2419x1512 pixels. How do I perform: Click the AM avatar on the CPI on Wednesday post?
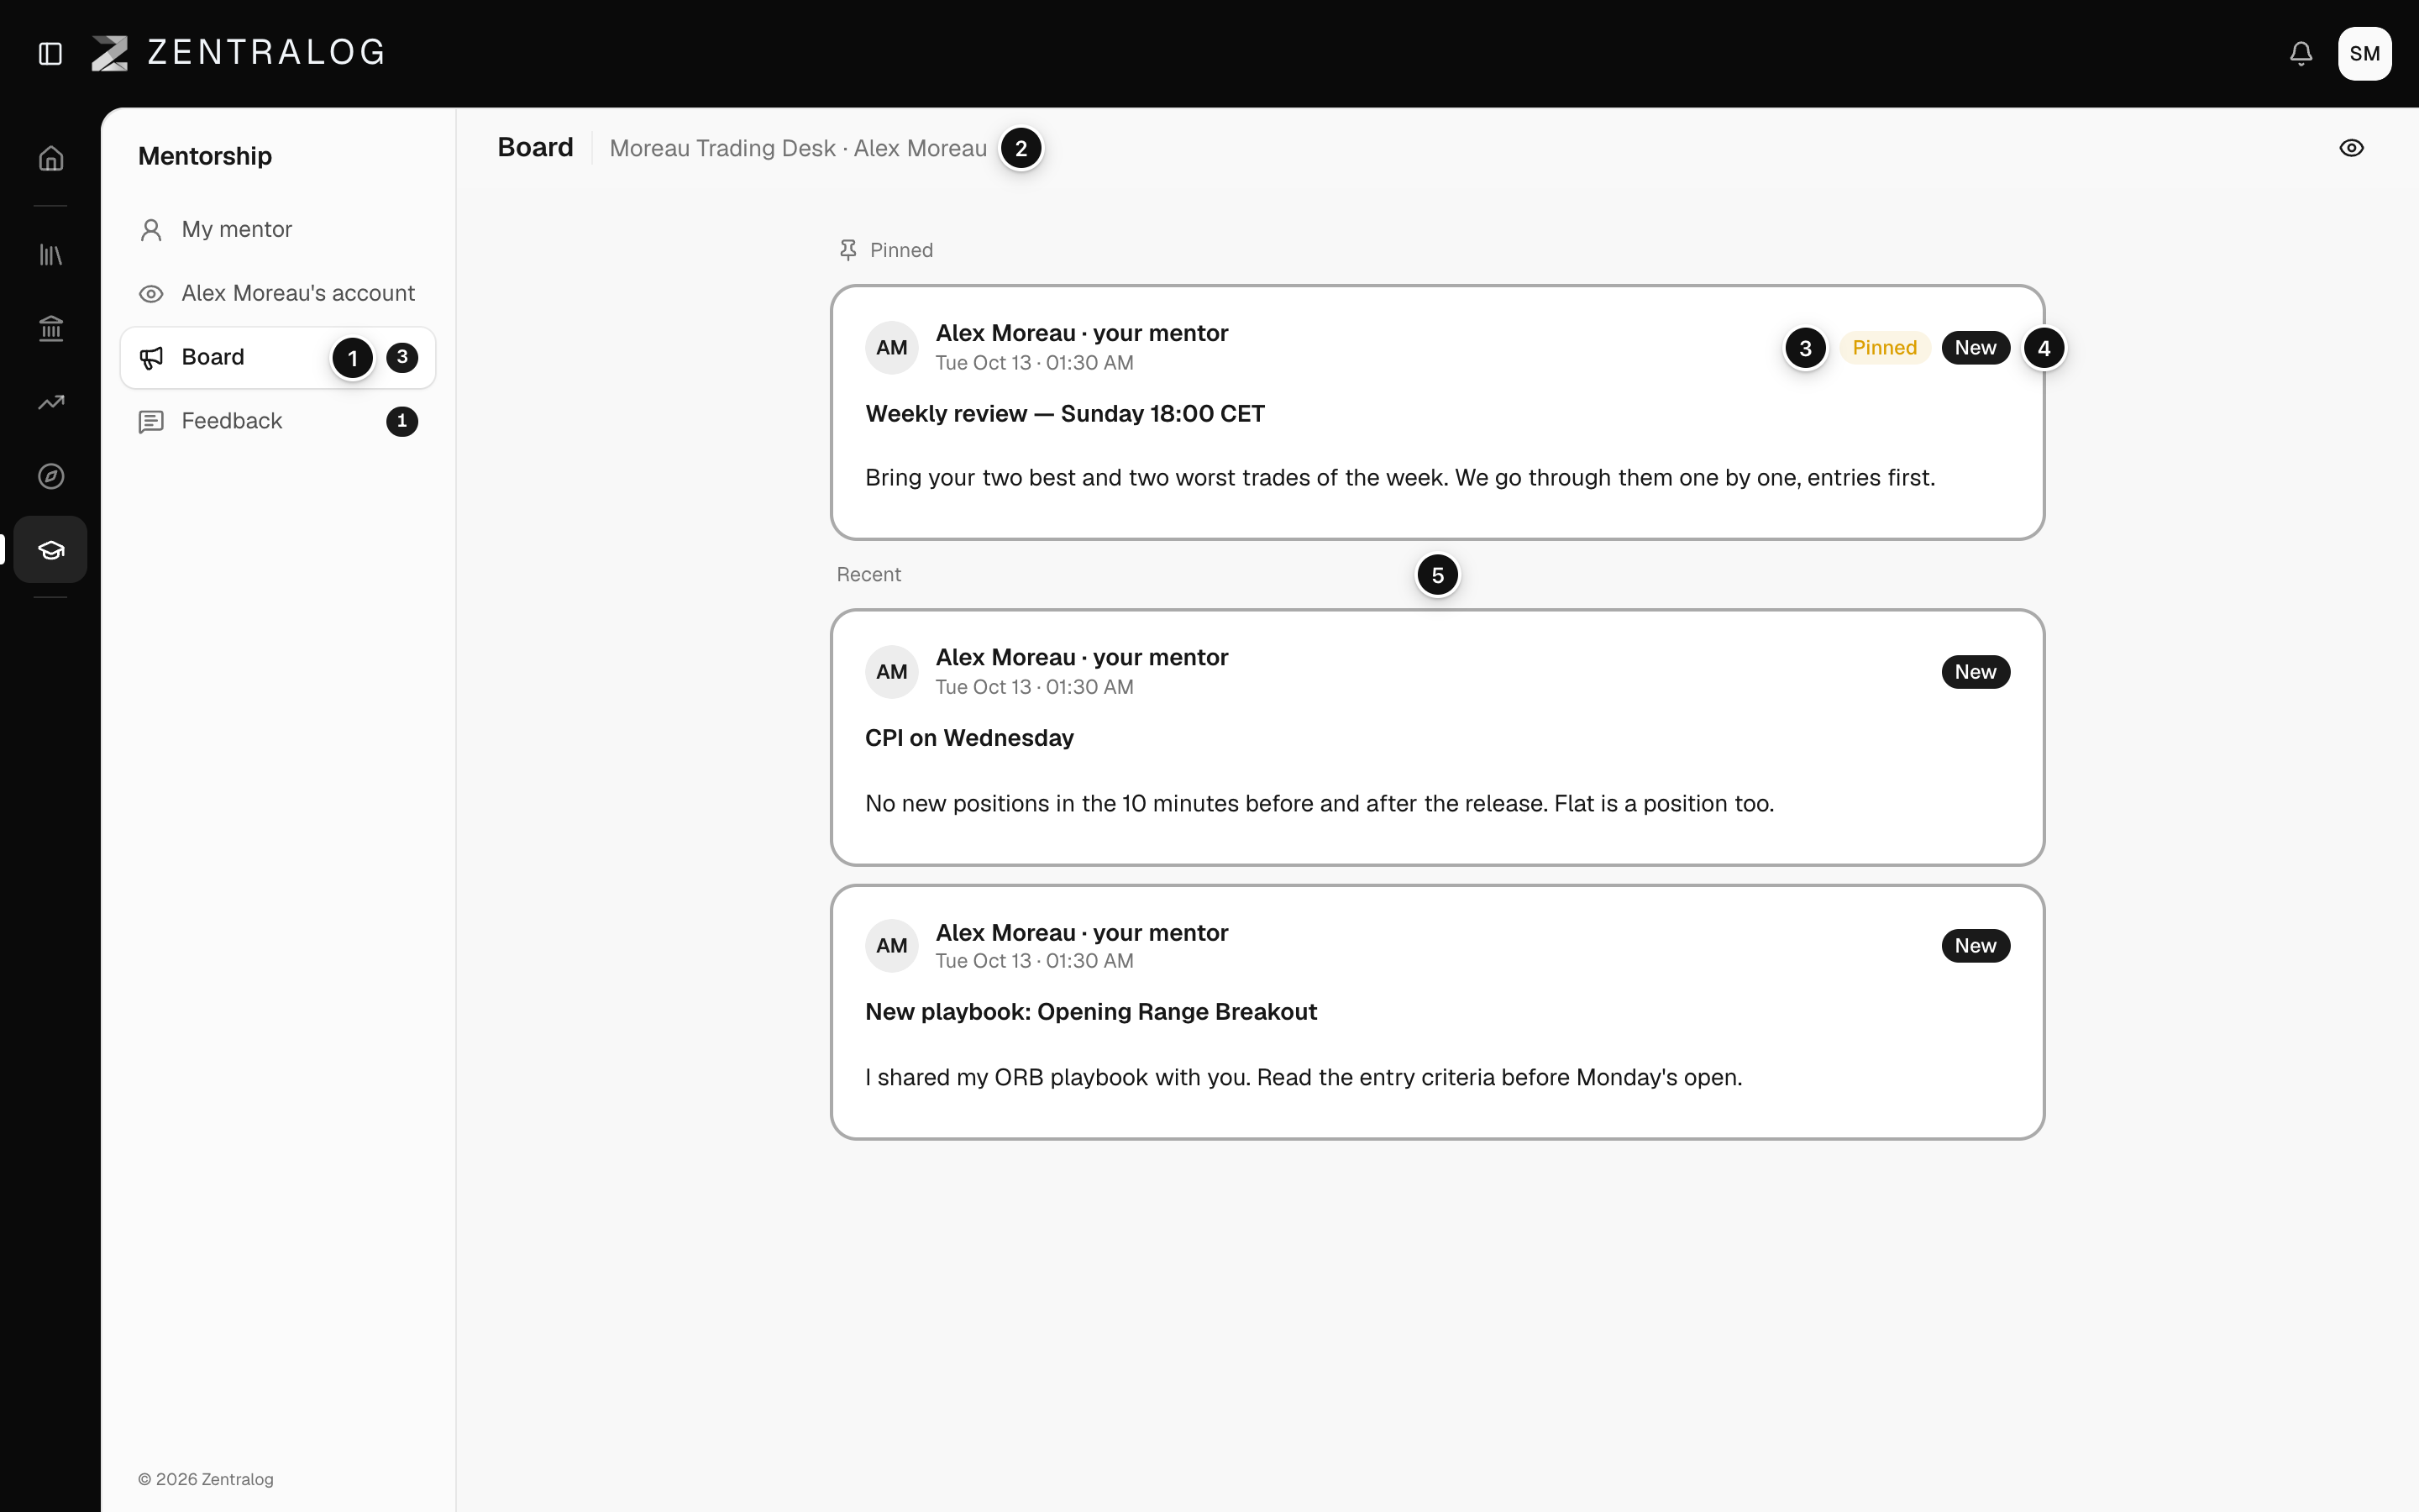892,672
